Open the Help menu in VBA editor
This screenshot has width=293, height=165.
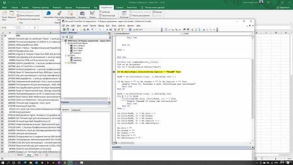coord(138,26)
